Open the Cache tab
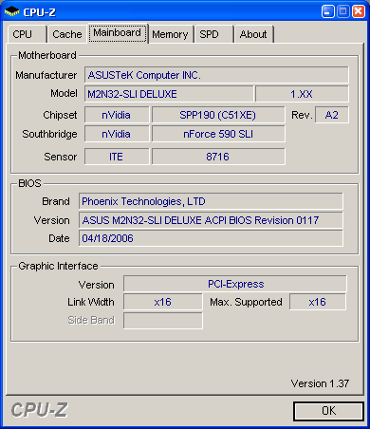Viewport: 370px width, 429px height. (66, 34)
